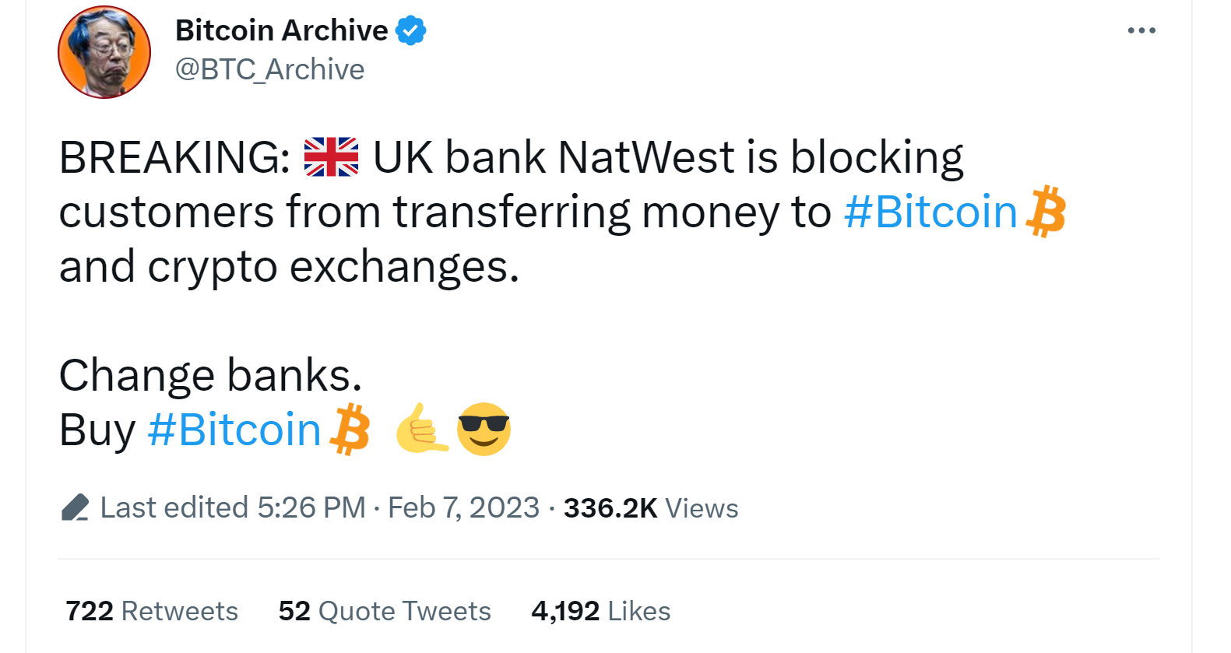Screen dimensions: 1231x653
Task: Click the "Change banks." tweet text
Action: [x=210, y=375]
